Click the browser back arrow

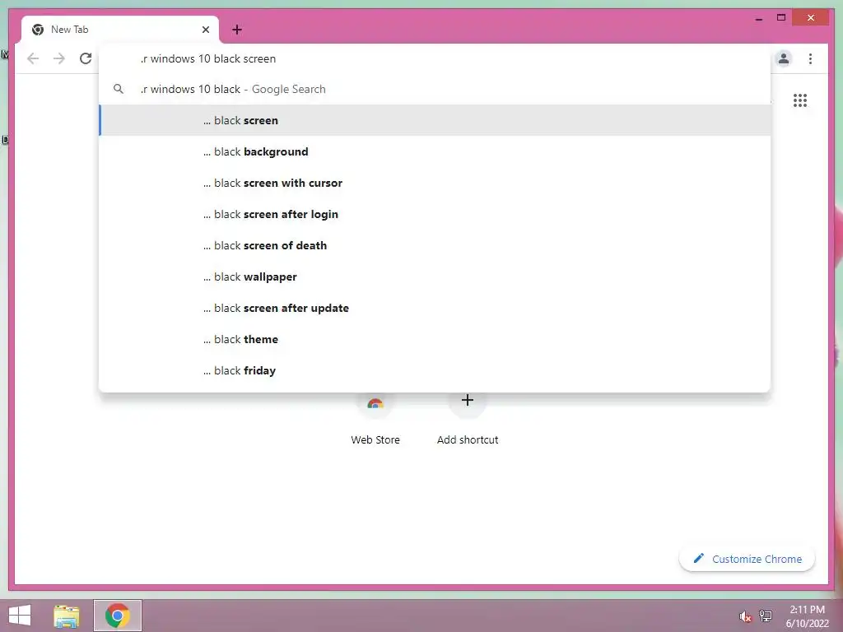tap(33, 58)
